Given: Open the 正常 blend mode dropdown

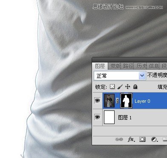Looking at the screenshot, I should 120,76.
